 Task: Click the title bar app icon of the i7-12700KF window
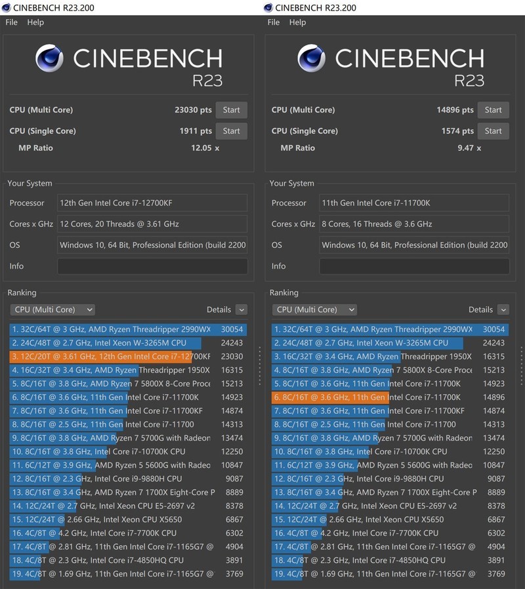pos(7,7)
